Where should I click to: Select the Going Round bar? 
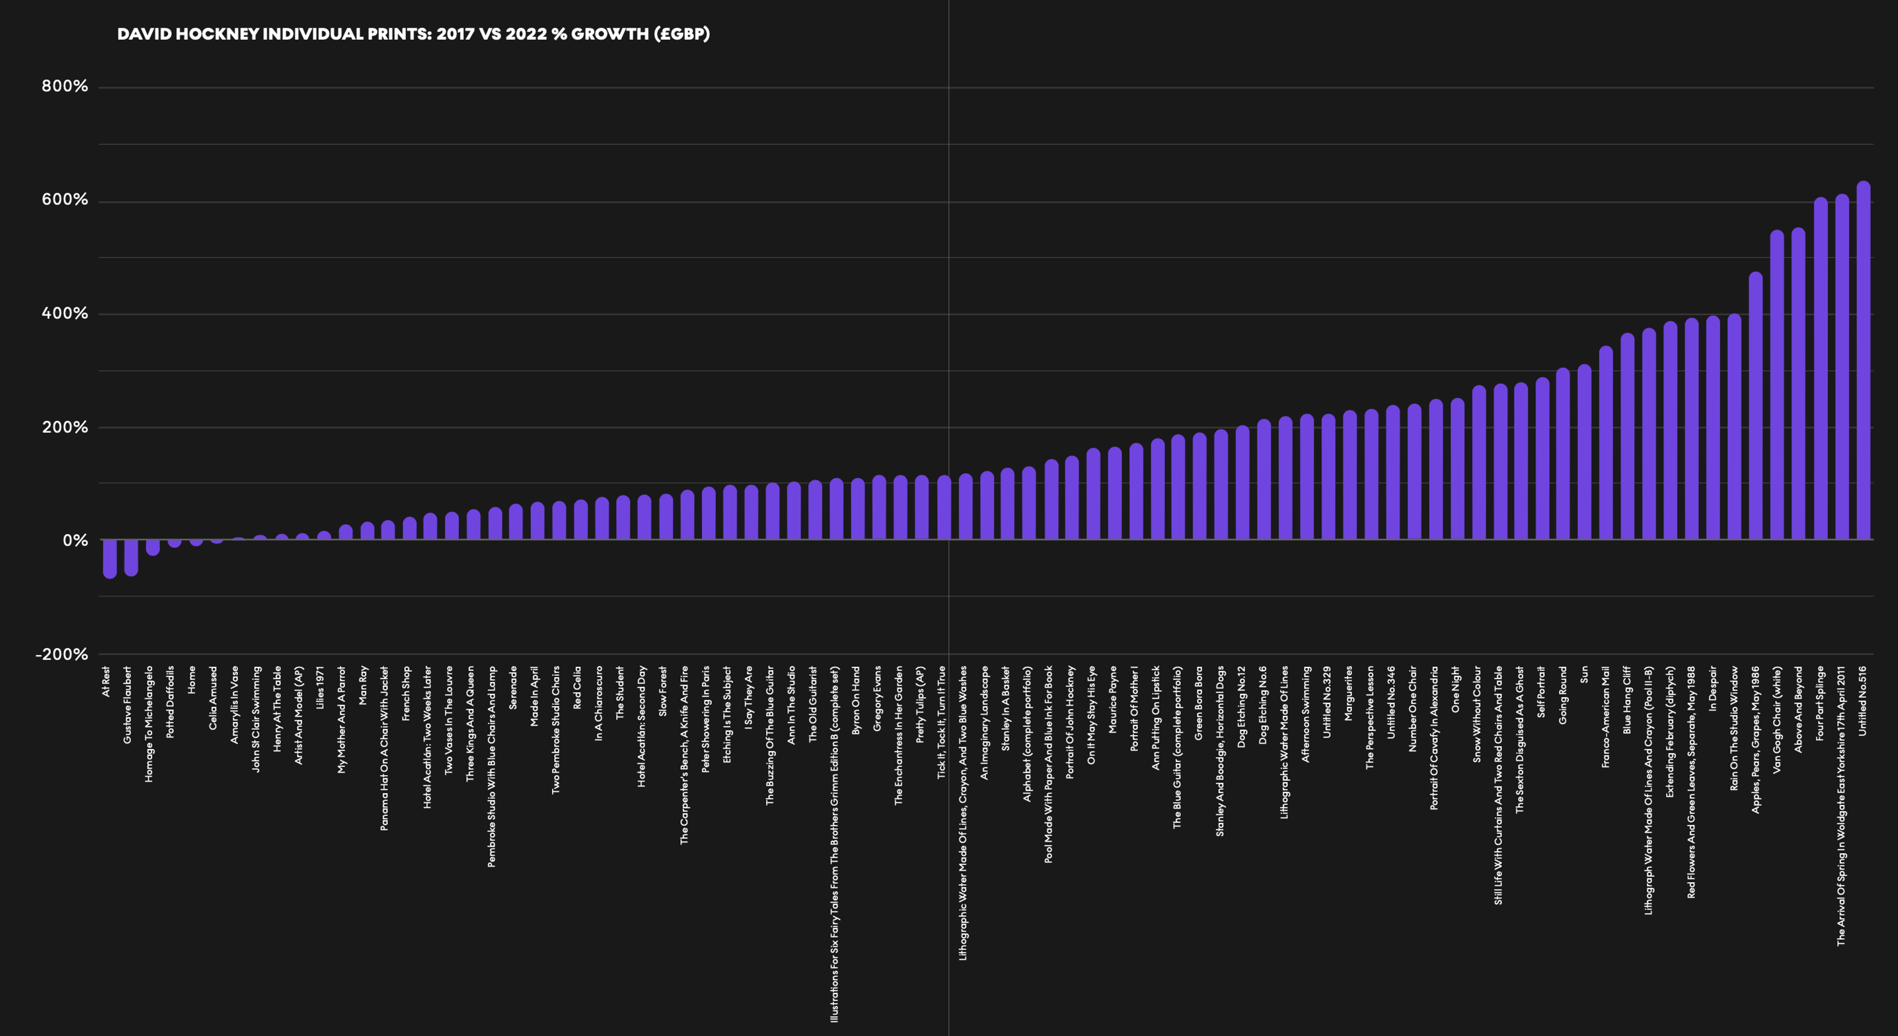point(1563,454)
